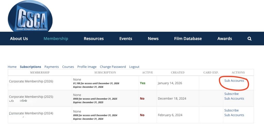This screenshot has width=264, height=132.
Task: Open the About Us menu
Action: pyautogui.click(x=19, y=39)
